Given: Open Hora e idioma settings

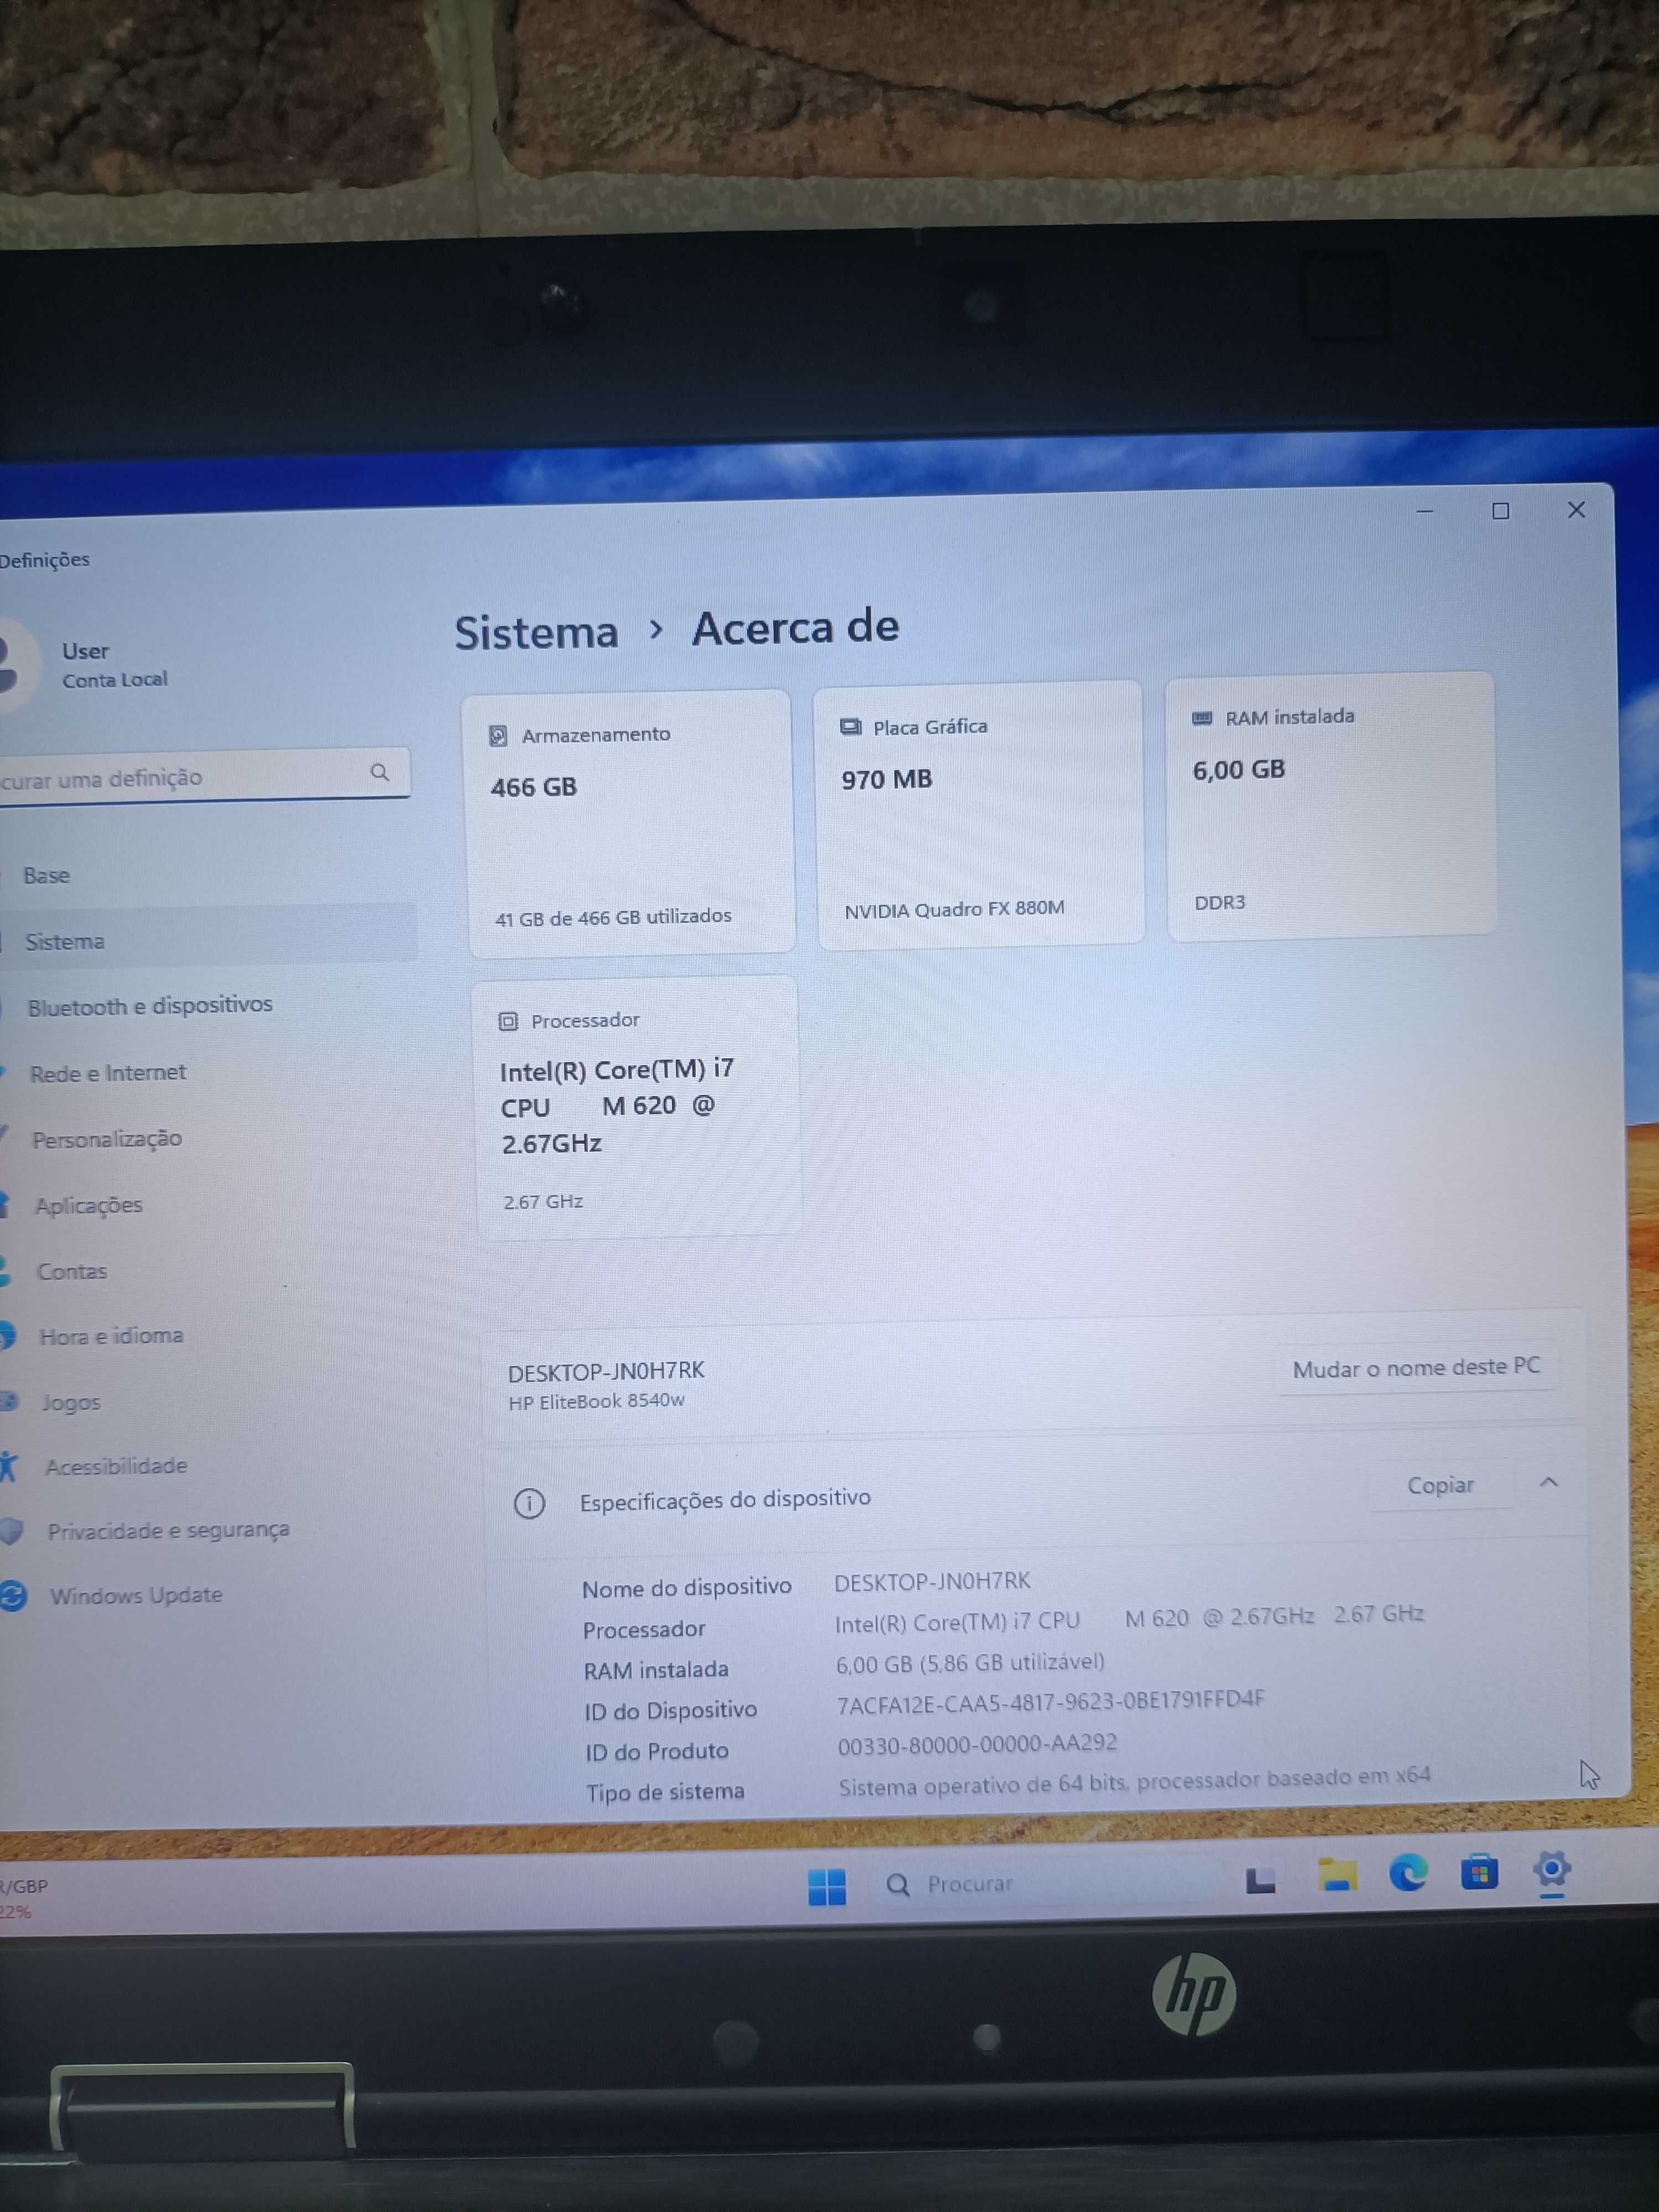Looking at the screenshot, I should (x=111, y=1336).
